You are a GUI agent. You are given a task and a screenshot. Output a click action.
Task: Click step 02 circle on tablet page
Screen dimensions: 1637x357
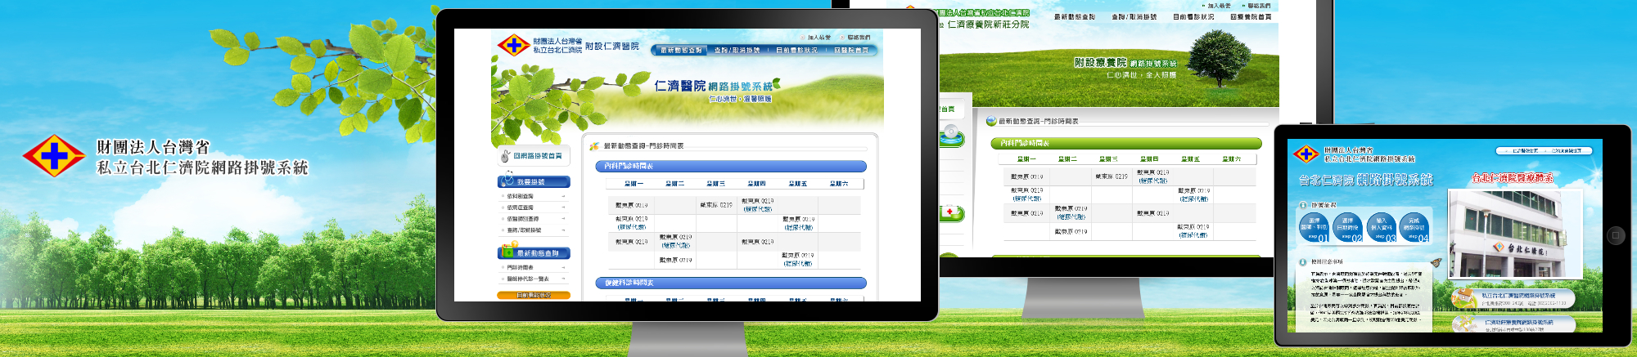1347,228
